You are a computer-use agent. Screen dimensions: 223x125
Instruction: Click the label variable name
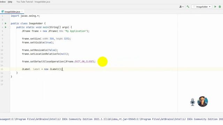click(36, 69)
